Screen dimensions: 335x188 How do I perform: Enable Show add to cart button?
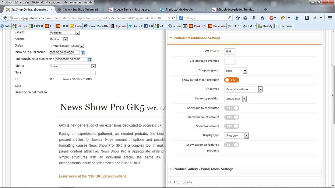point(231,108)
